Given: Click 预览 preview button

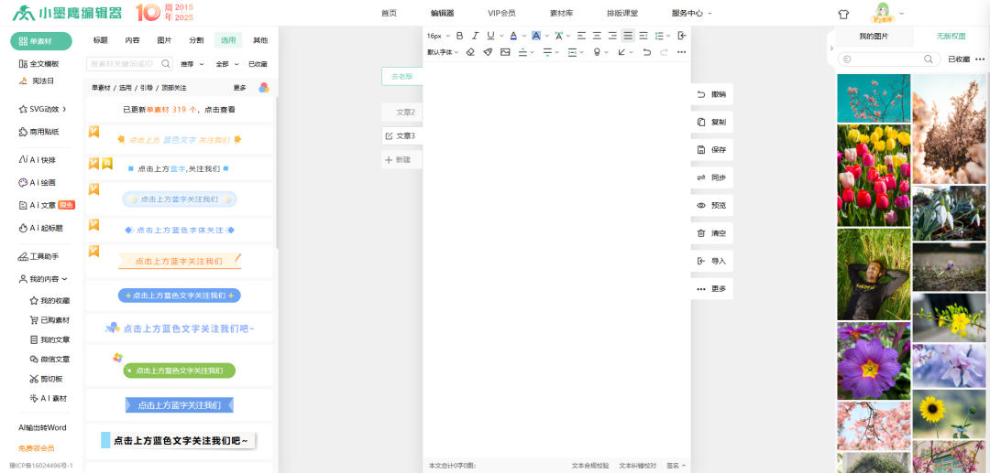Looking at the screenshot, I should coord(712,205).
